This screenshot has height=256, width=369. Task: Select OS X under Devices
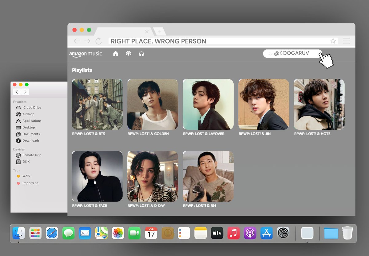tap(22, 162)
